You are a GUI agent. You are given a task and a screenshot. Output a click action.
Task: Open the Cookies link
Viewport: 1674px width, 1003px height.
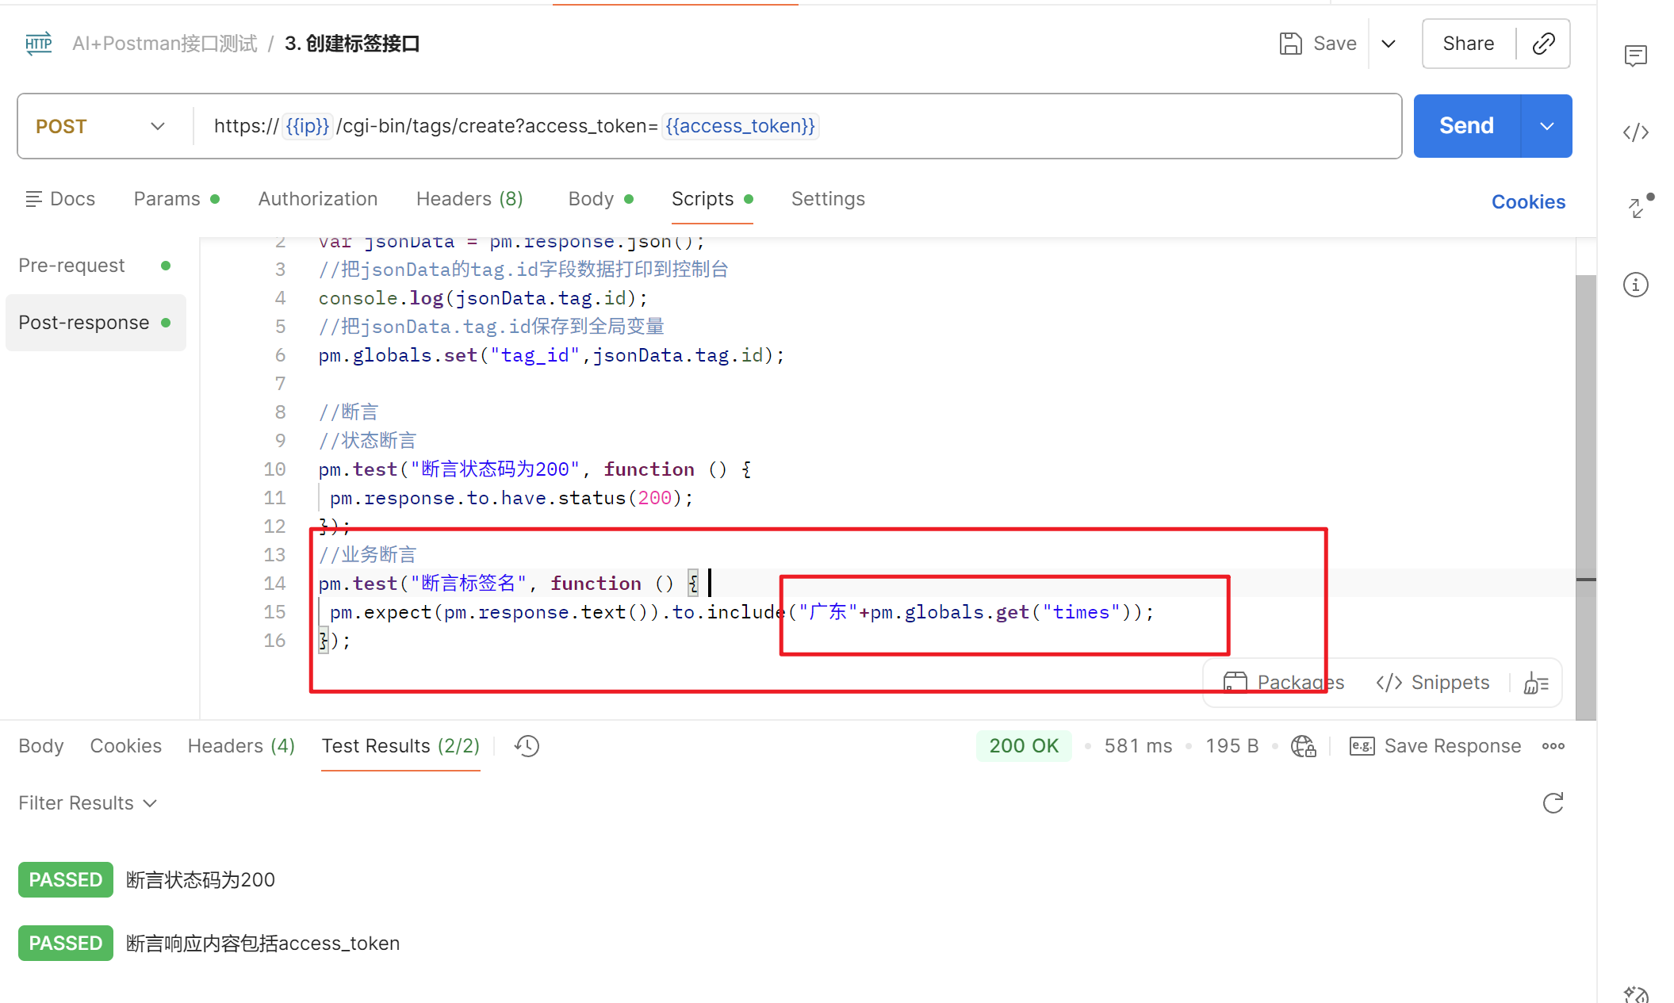tap(1528, 202)
